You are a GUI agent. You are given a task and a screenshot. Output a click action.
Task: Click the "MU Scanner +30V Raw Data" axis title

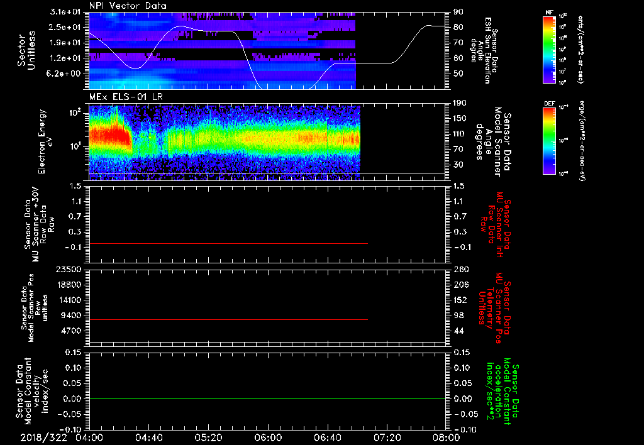(x=38, y=224)
